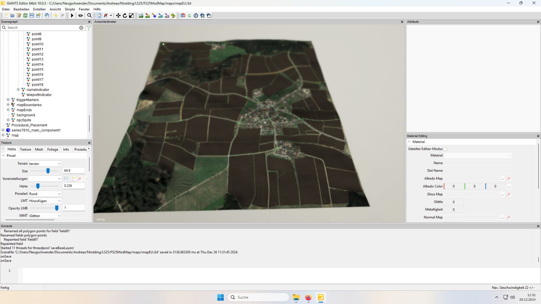Expand the npcSpots node
The width and height of the screenshot is (541, 304).
tap(8, 120)
